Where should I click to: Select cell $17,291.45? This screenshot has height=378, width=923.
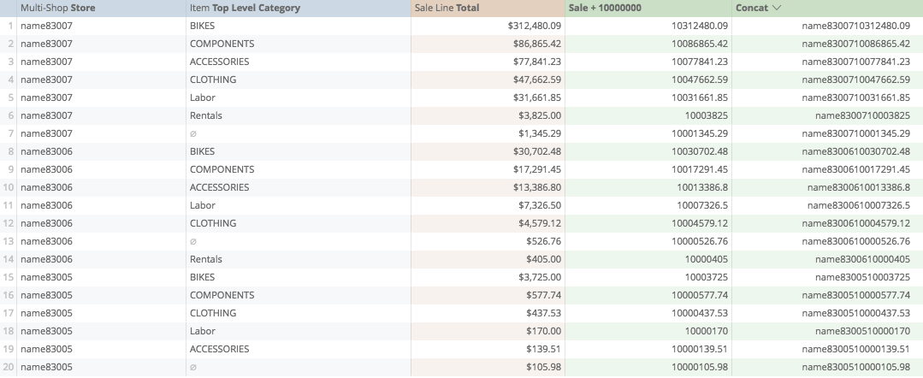488,169
